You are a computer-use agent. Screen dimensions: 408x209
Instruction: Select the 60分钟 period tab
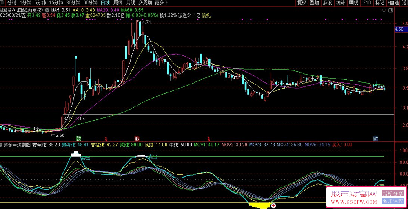pyautogui.click(x=90, y=3)
